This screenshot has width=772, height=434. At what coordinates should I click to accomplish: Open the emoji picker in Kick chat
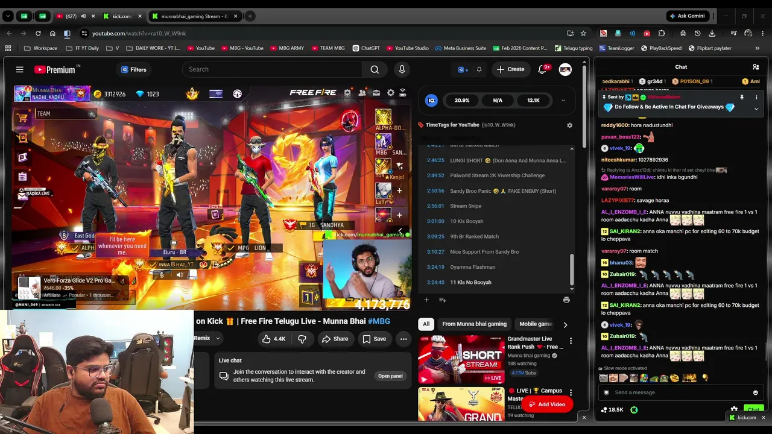(x=755, y=392)
